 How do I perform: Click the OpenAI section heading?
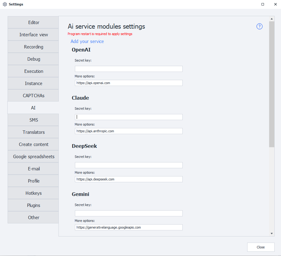pos(81,50)
